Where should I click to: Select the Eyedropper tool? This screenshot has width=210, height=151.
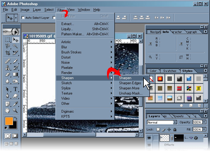click(x=15, y=104)
